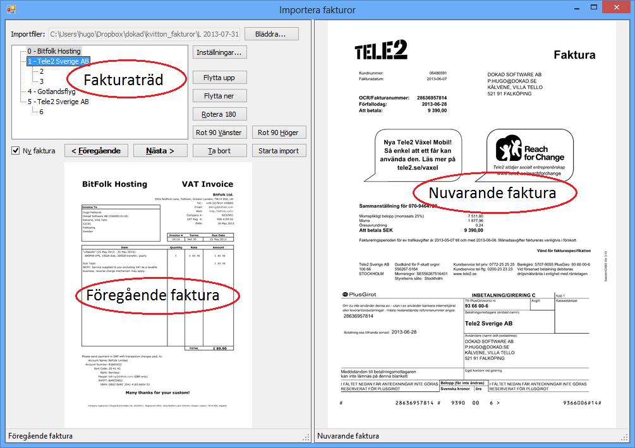Click OCR number 28636957814 near Förfallodag
635x448 pixels.
[432, 98]
